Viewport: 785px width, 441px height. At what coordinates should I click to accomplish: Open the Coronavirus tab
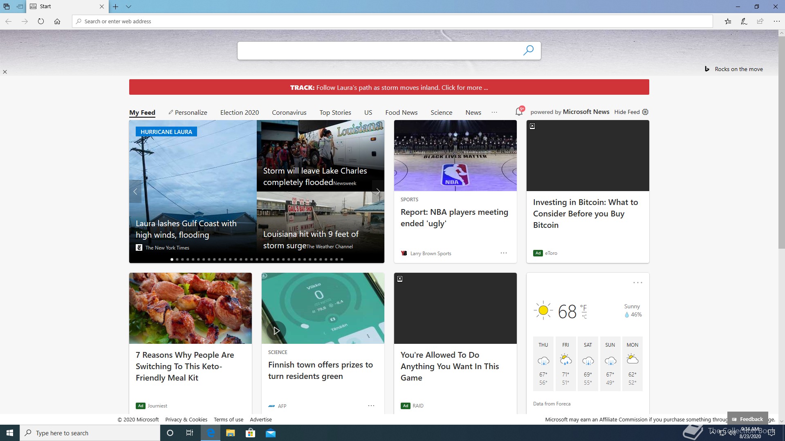click(x=289, y=112)
